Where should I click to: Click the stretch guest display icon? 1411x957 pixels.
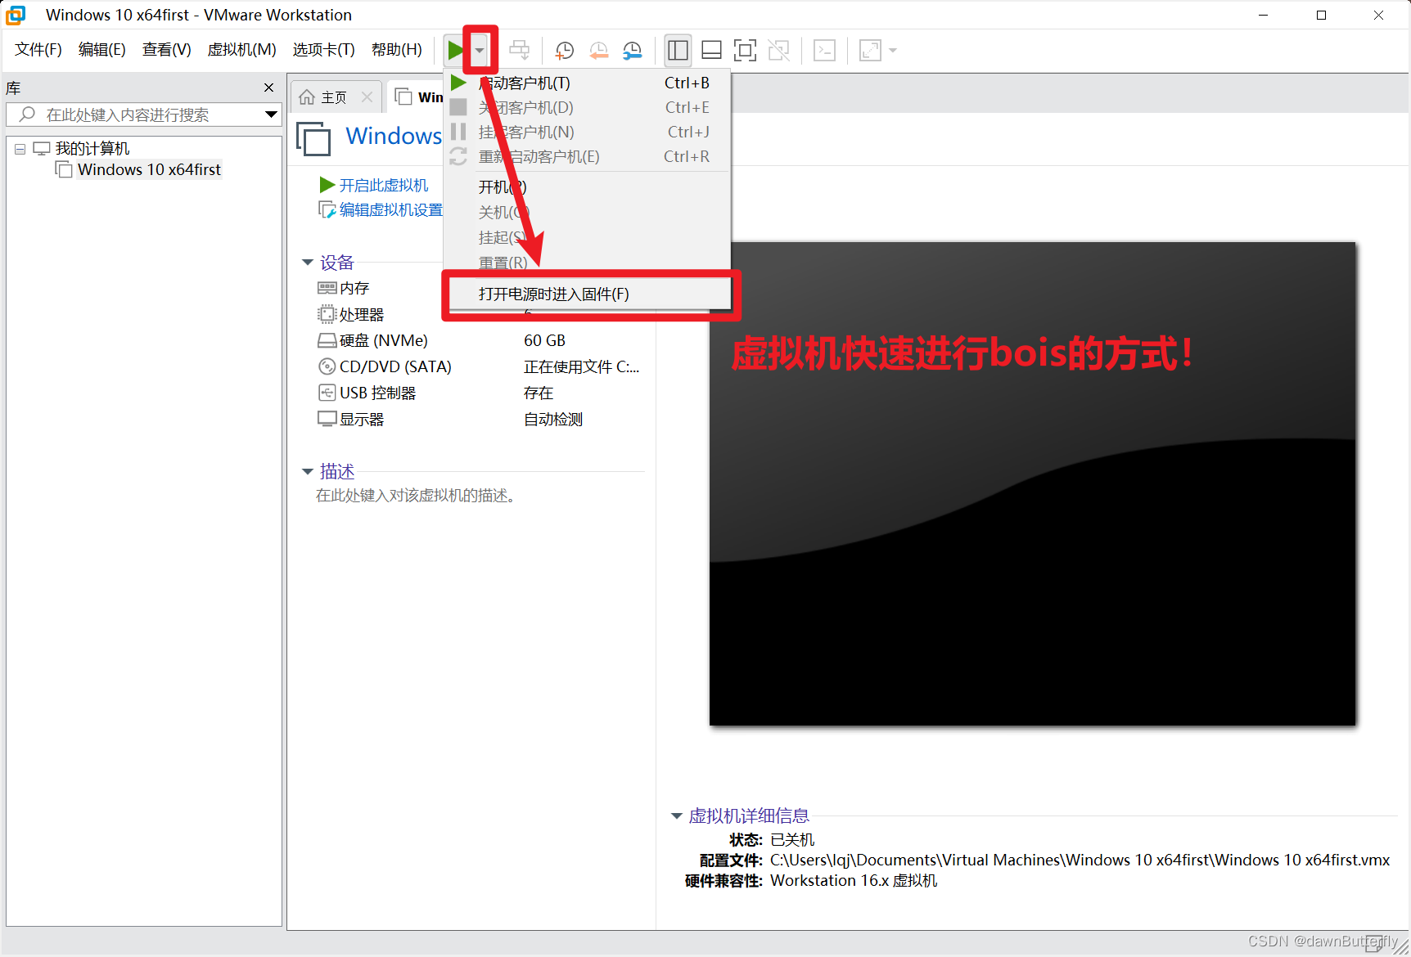(x=870, y=51)
